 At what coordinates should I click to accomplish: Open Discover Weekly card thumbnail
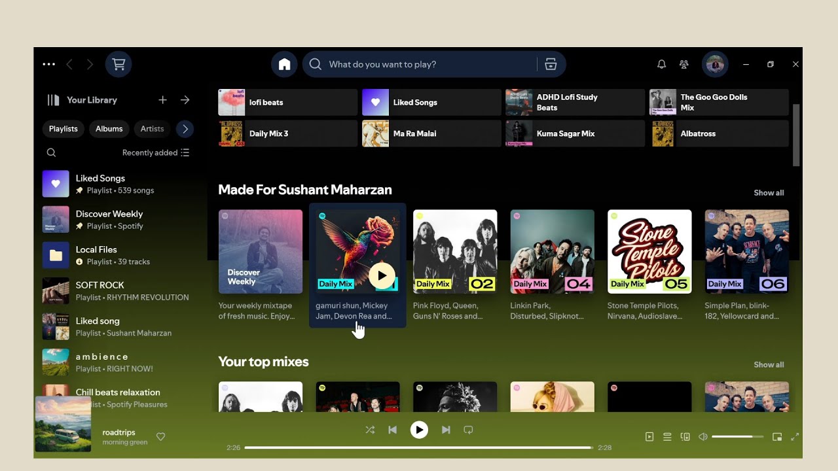click(x=261, y=252)
